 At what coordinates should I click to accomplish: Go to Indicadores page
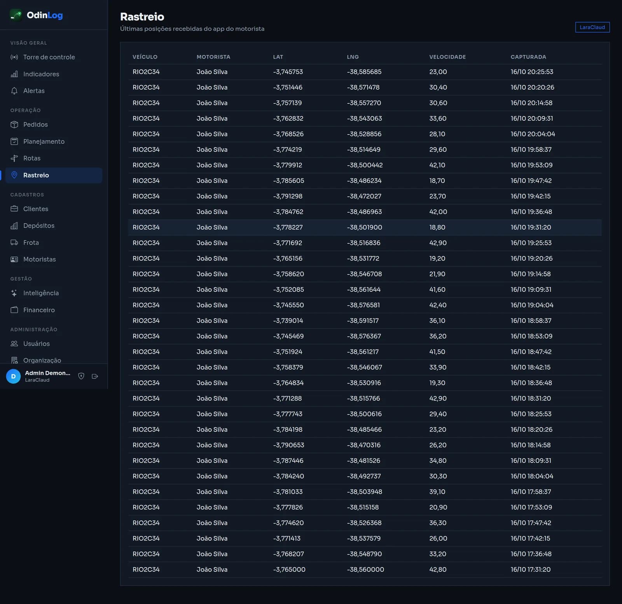tap(54, 74)
